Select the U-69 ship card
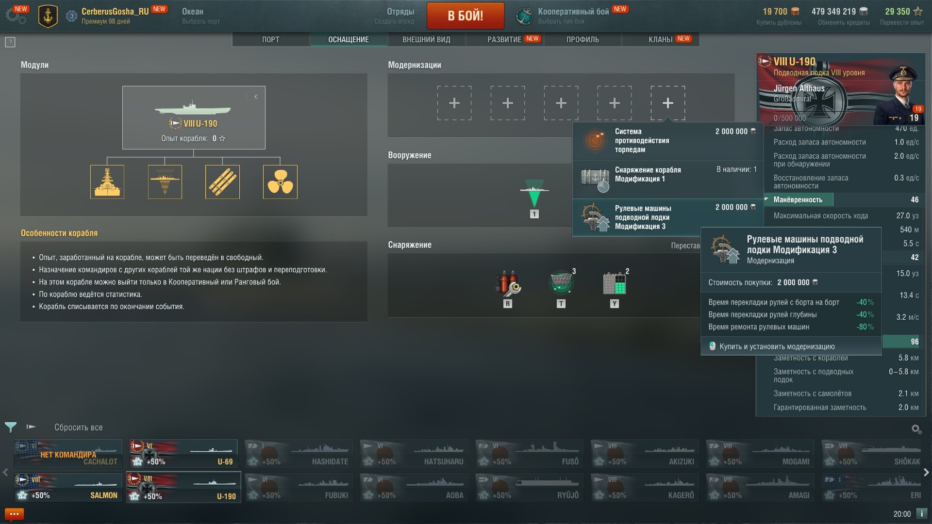The width and height of the screenshot is (932, 524). (x=183, y=453)
